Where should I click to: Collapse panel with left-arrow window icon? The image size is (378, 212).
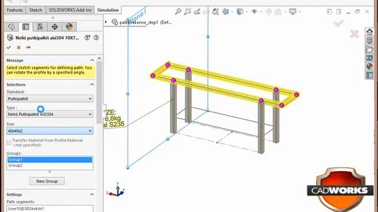(x=330, y=12)
